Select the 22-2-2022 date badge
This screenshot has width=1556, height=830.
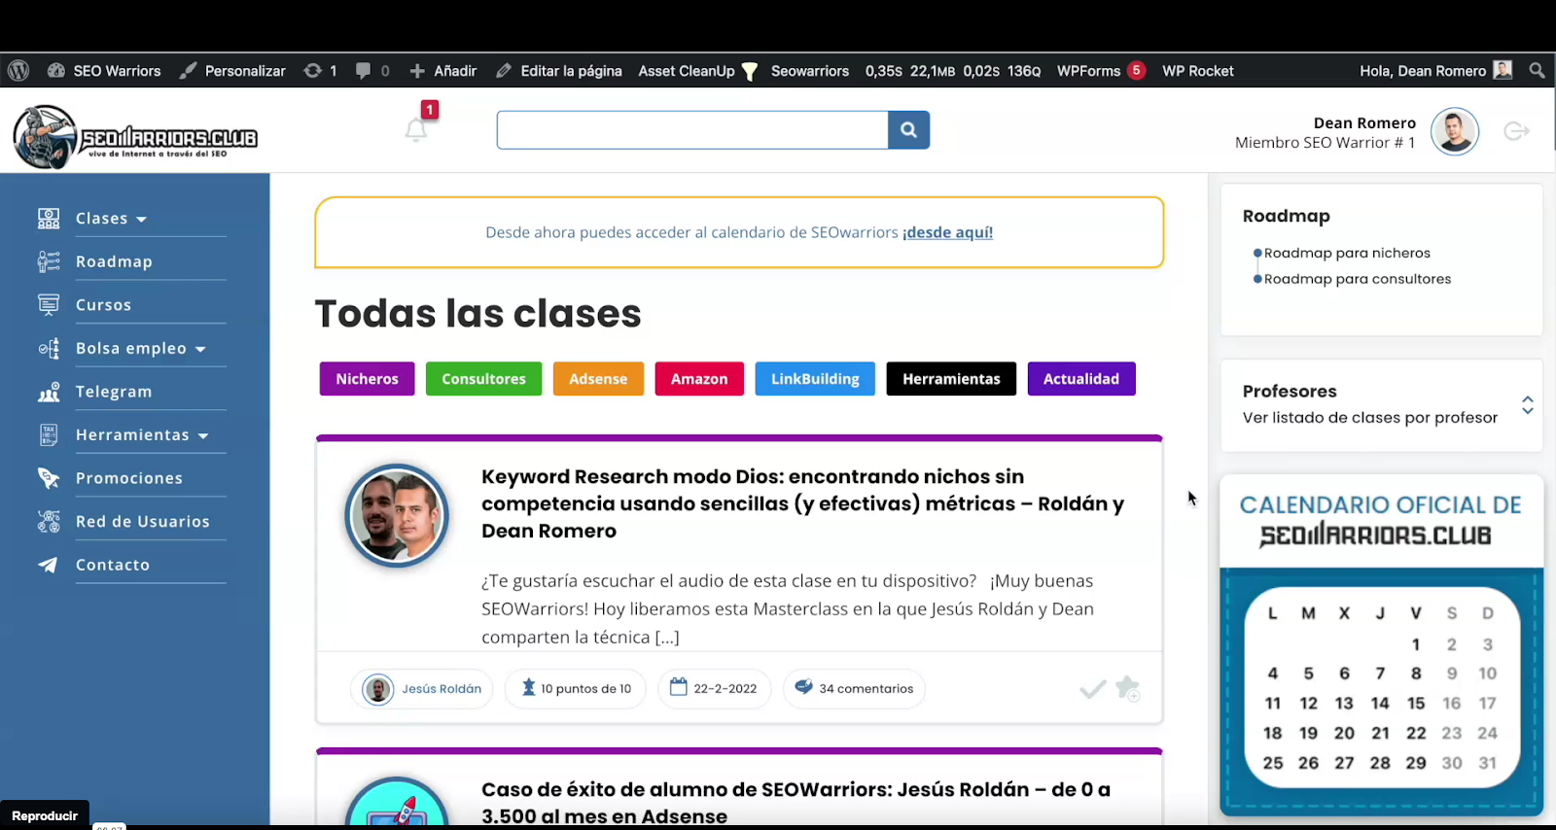pos(714,688)
